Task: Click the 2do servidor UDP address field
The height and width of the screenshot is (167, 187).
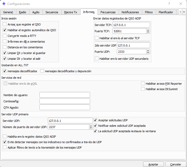Action: [133, 45]
